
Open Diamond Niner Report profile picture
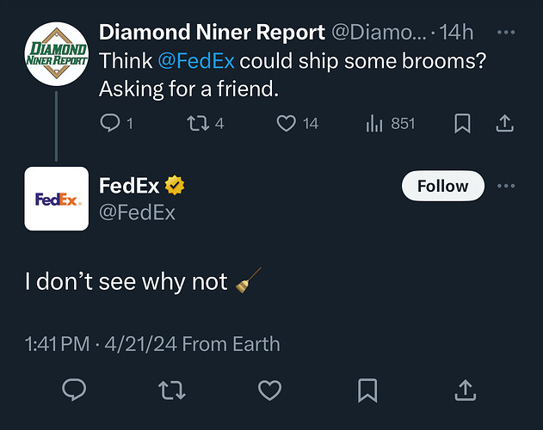coord(57,54)
